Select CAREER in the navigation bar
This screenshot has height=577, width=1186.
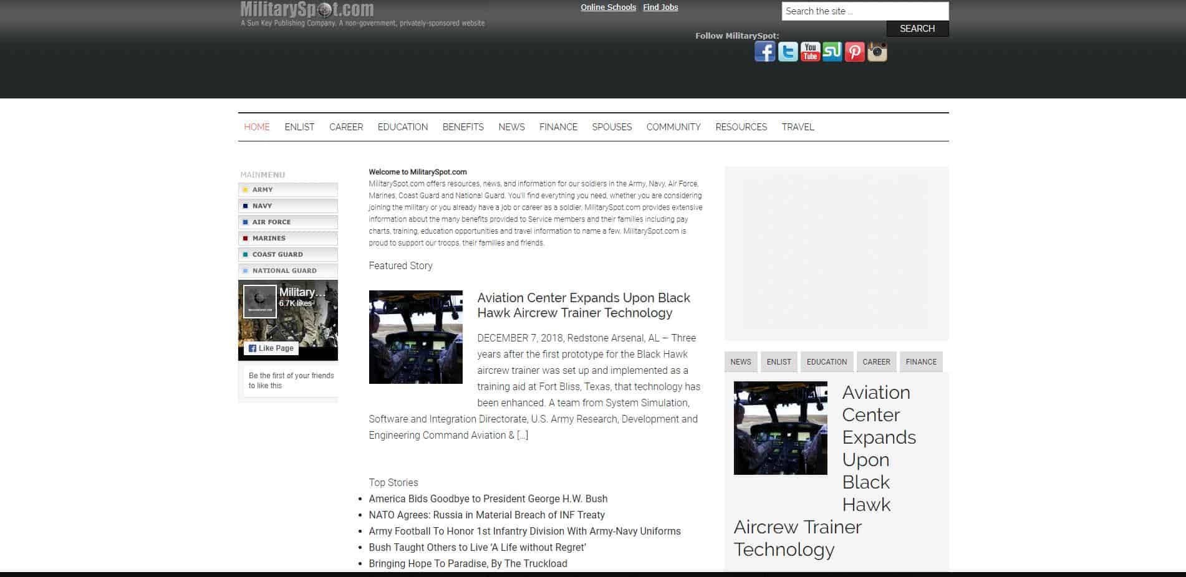coord(346,127)
